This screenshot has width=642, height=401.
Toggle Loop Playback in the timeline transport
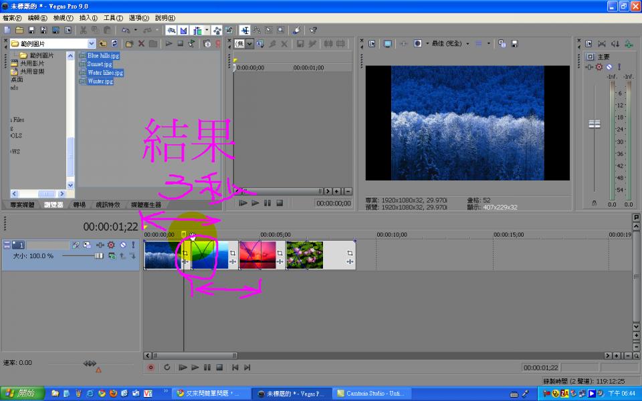tap(167, 367)
